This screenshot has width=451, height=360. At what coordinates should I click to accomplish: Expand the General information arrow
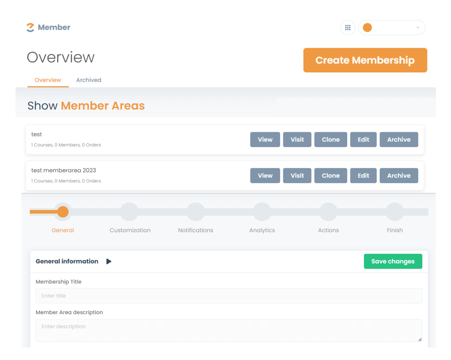[109, 262]
